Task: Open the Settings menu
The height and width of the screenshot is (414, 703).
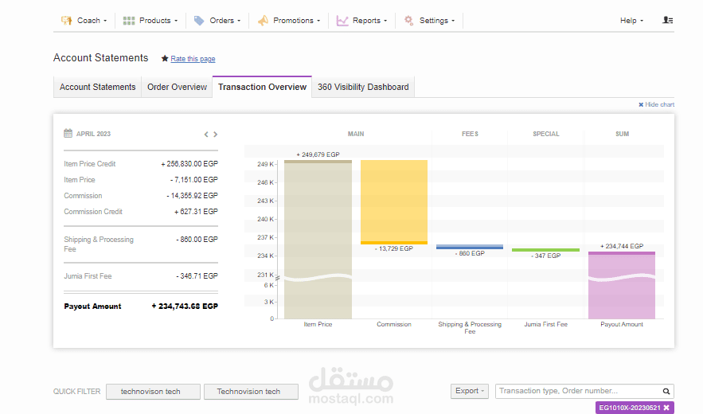Action: (x=429, y=20)
